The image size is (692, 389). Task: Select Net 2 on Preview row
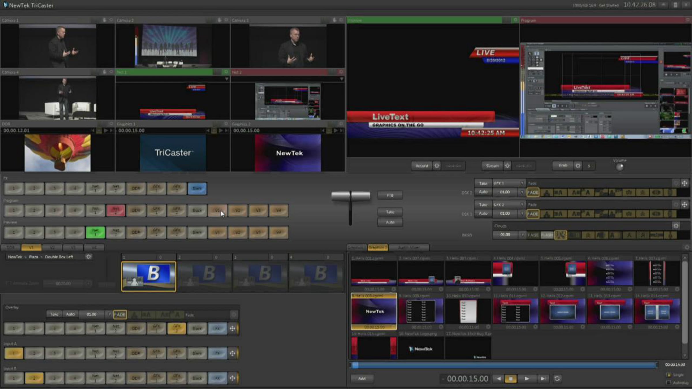click(116, 232)
